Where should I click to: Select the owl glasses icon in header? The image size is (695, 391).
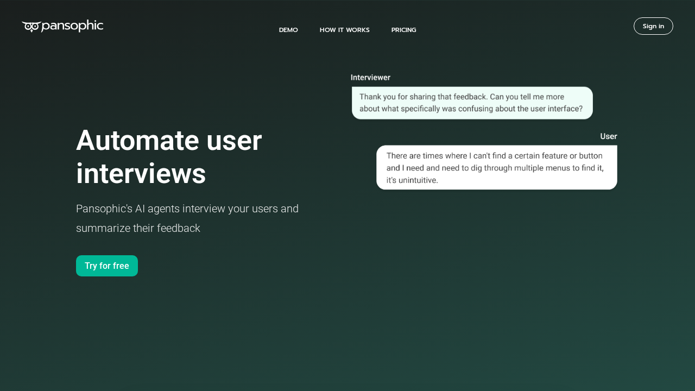[x=31, y=26]
